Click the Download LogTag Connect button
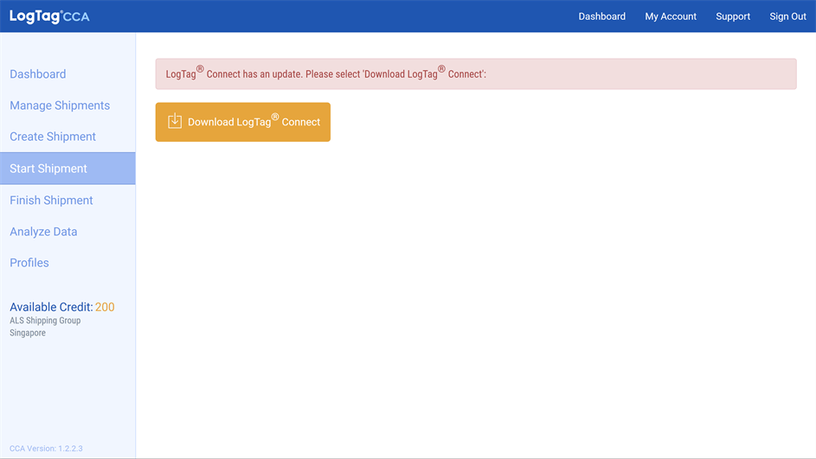 tap(243, 122)
